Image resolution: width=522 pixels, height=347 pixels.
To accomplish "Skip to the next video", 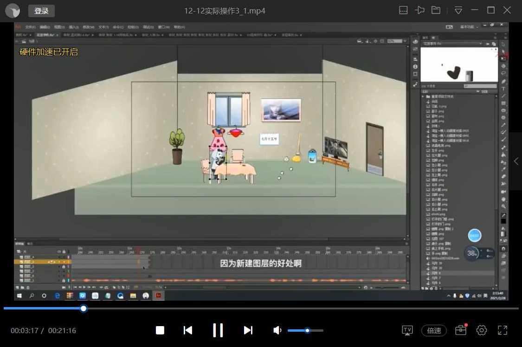I will [x=248, y=330].
